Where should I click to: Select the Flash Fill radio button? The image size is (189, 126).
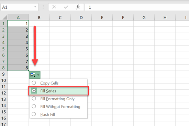pos(34,114)
